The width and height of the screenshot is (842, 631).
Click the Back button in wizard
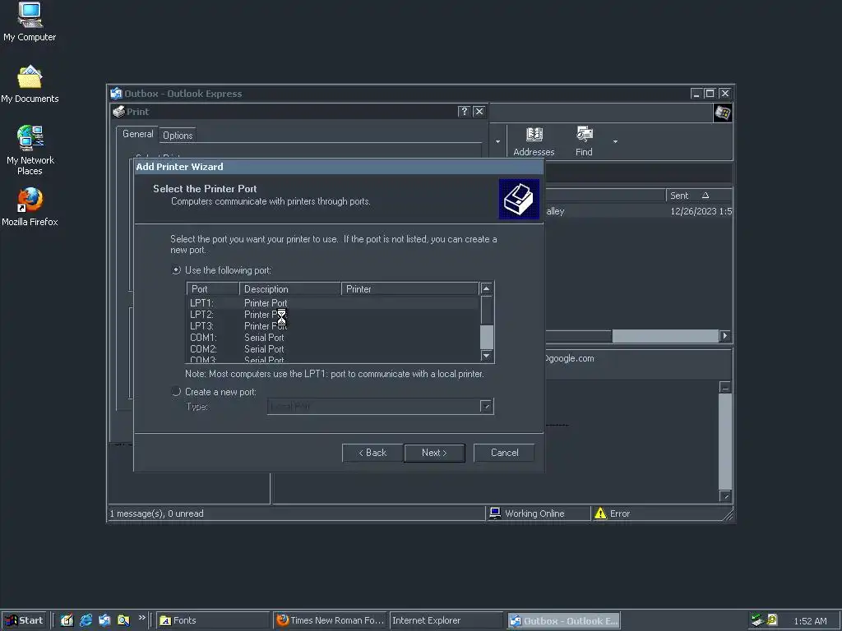(x=372, y=453)
